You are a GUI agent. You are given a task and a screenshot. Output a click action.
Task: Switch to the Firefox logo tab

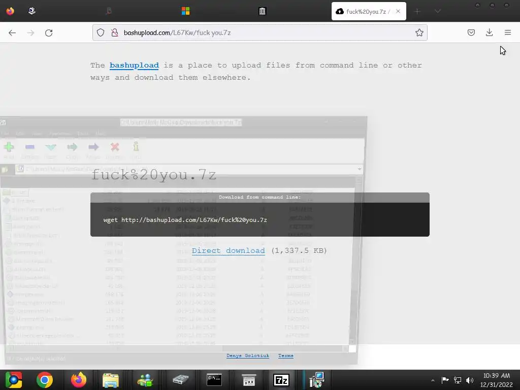tap(10, 11)
